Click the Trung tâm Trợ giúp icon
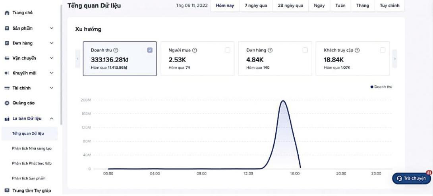 [x=7, y=191]
